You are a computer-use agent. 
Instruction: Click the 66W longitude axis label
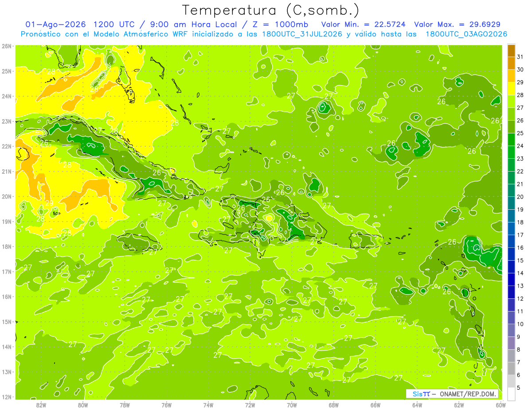376,405
